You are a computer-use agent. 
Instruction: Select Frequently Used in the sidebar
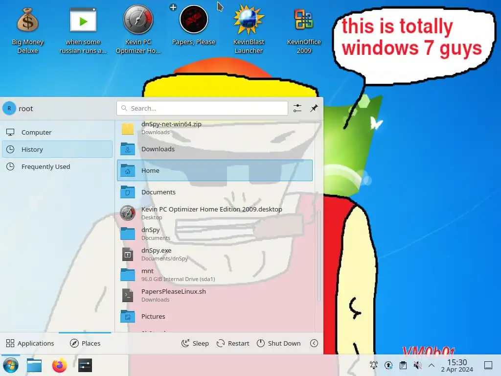57,166
